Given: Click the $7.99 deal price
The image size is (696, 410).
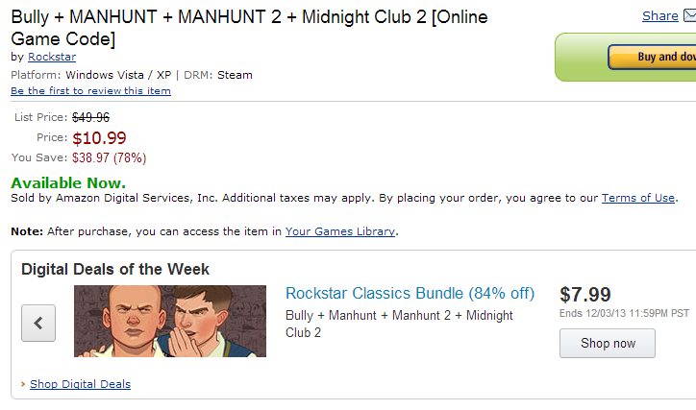Looking at the screenshot, I should [x=585, y=295].
